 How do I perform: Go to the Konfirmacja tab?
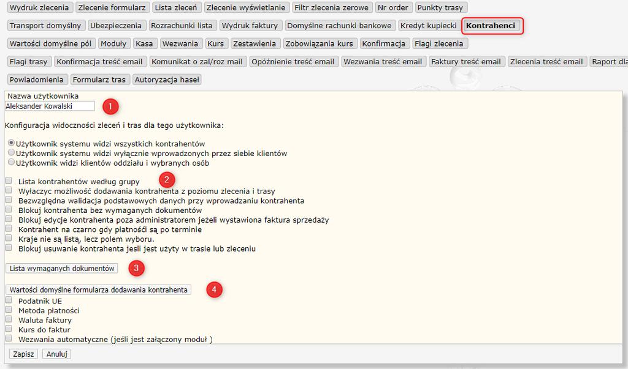tap(384, 43)
